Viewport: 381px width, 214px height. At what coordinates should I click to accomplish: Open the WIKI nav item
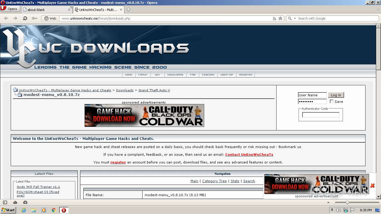[157, 75]
